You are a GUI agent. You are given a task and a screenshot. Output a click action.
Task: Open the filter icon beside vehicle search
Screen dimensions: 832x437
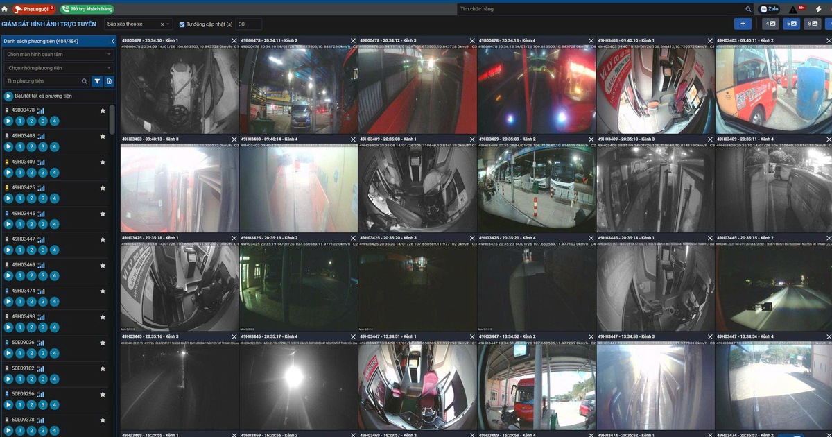[98, 81]
